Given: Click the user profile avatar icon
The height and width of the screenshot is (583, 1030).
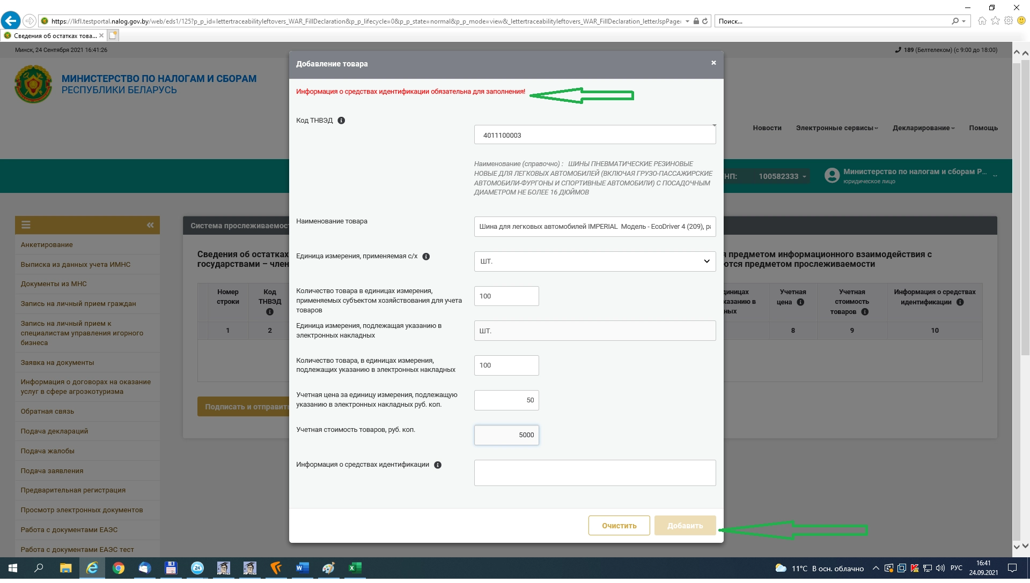Looking at the screenshot, I should (832, 176).
